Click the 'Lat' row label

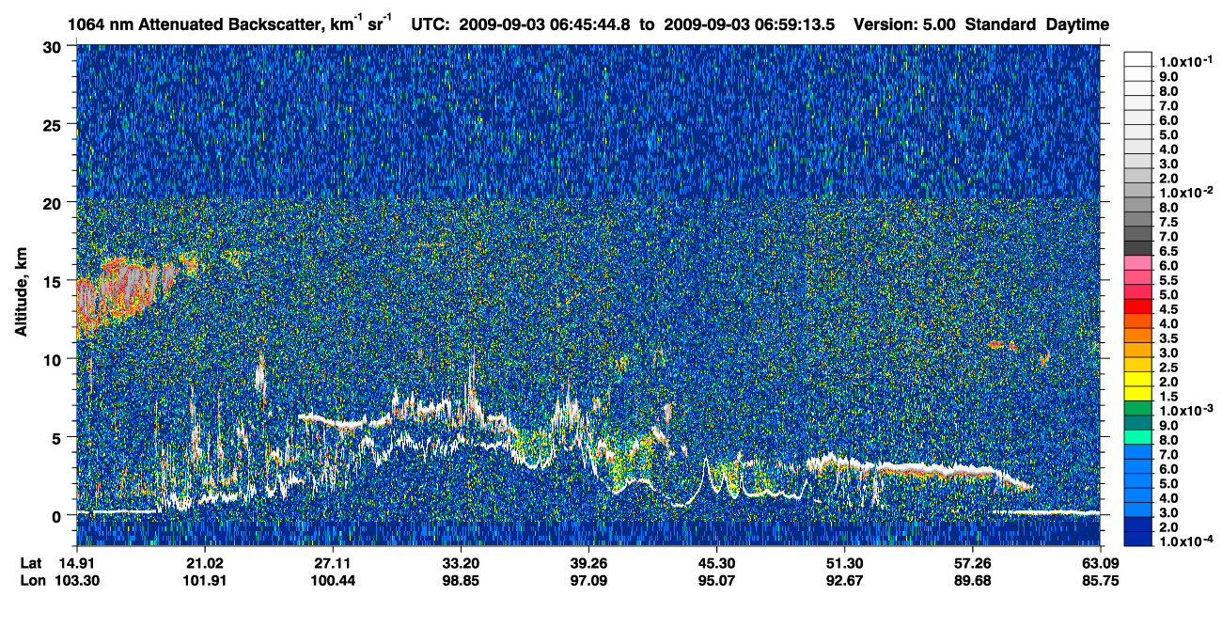[31, 563]
